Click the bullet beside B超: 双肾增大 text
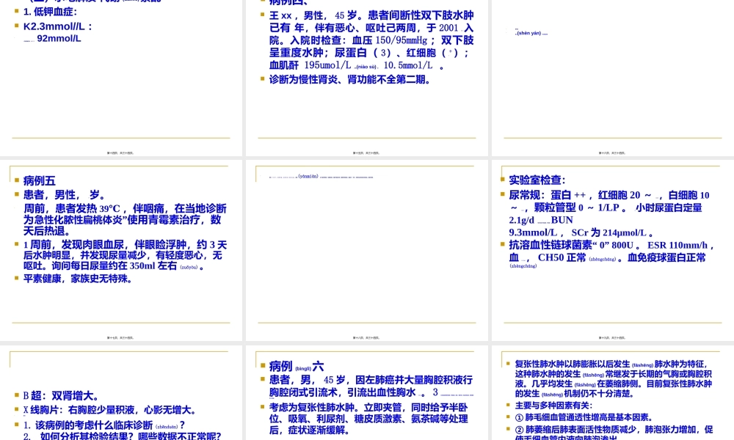734x440 pixels. tap(17, 396)
